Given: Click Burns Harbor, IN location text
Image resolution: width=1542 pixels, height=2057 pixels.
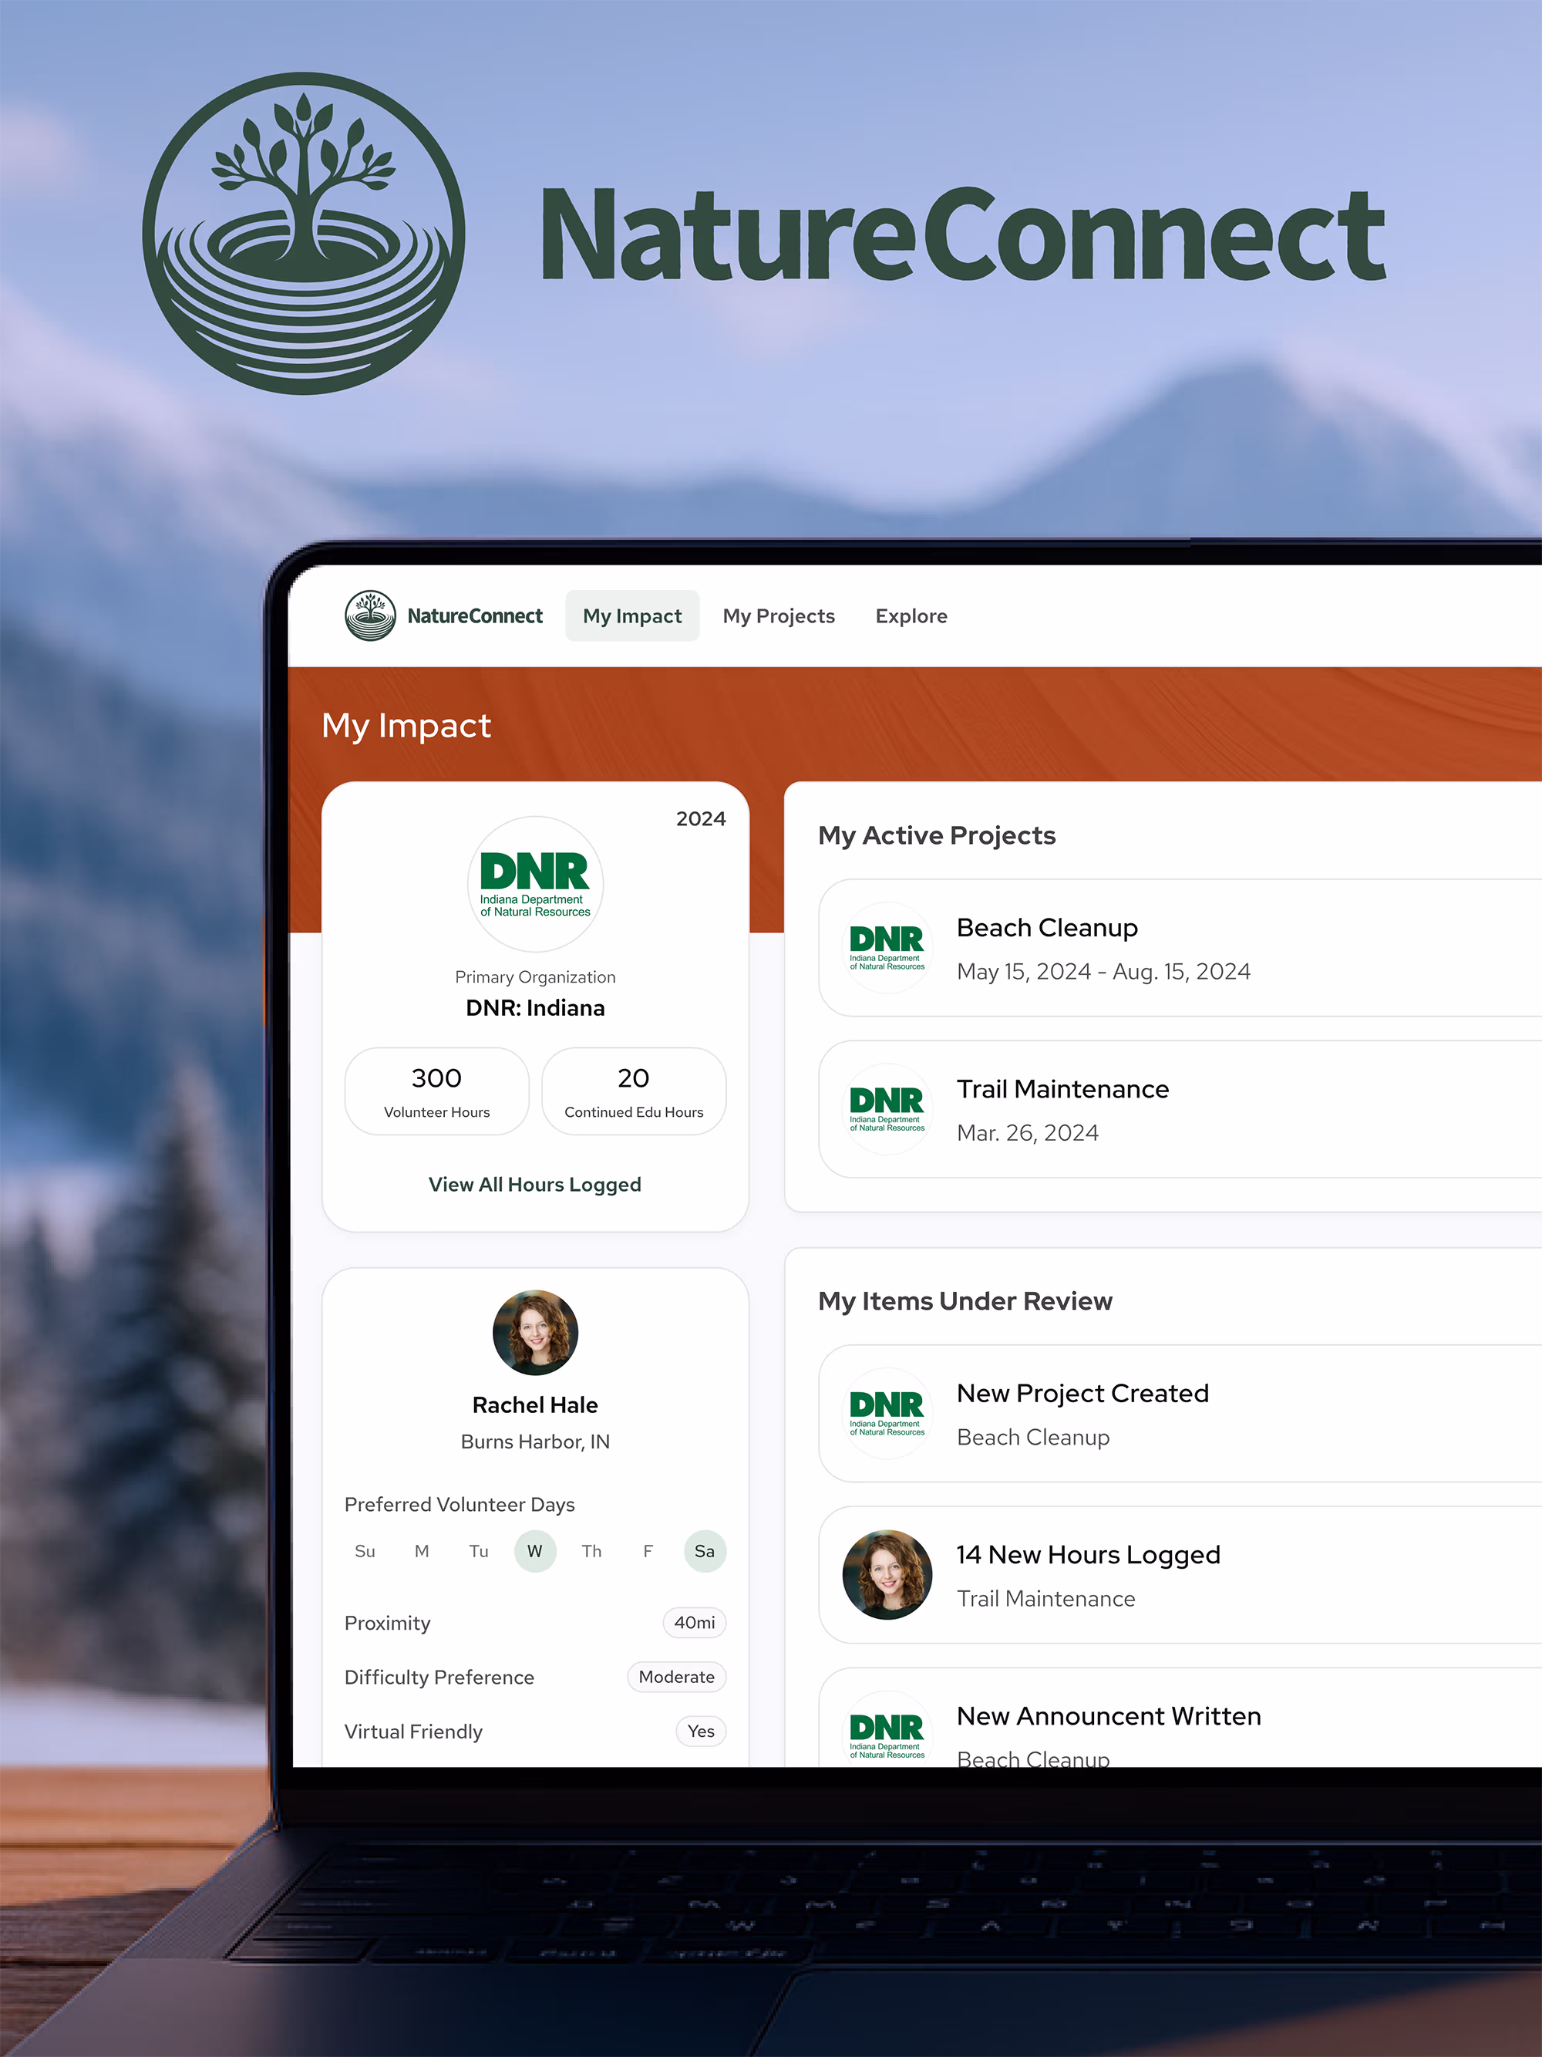Looking at the screenshot, I should click(x=535, y=1442).
